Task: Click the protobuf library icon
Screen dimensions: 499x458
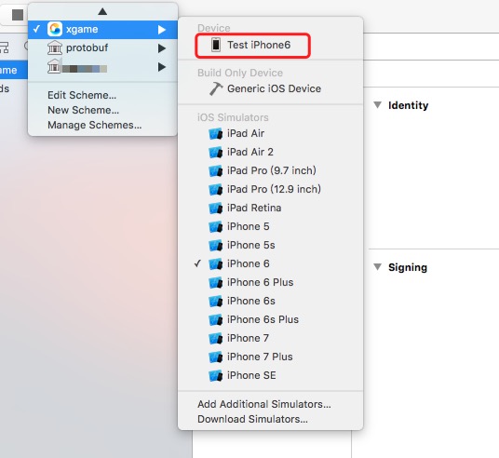Action: point(55,47)
